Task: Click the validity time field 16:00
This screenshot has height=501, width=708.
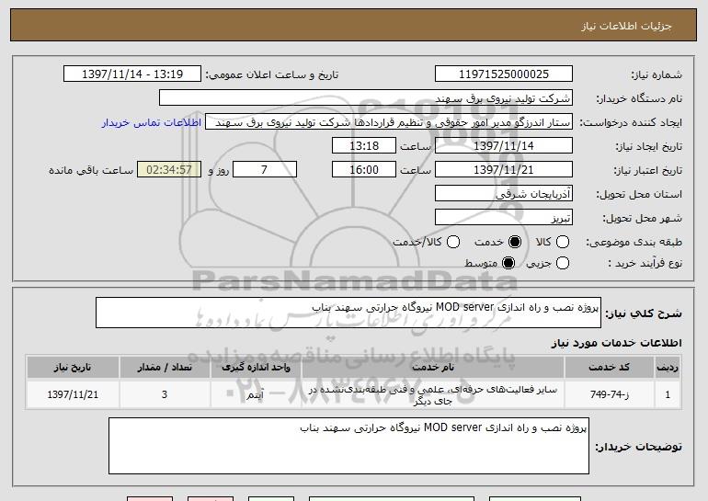Action: click(x=364, y=170)
